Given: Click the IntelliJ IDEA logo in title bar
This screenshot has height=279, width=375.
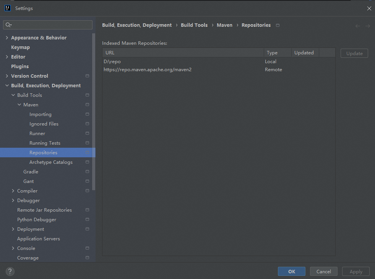Looking at the screenshot, I should pyautogui.click(x=8, y=8).
